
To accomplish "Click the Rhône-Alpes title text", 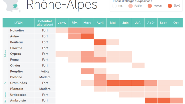I will pyautogui.click(x=62, y=5).
